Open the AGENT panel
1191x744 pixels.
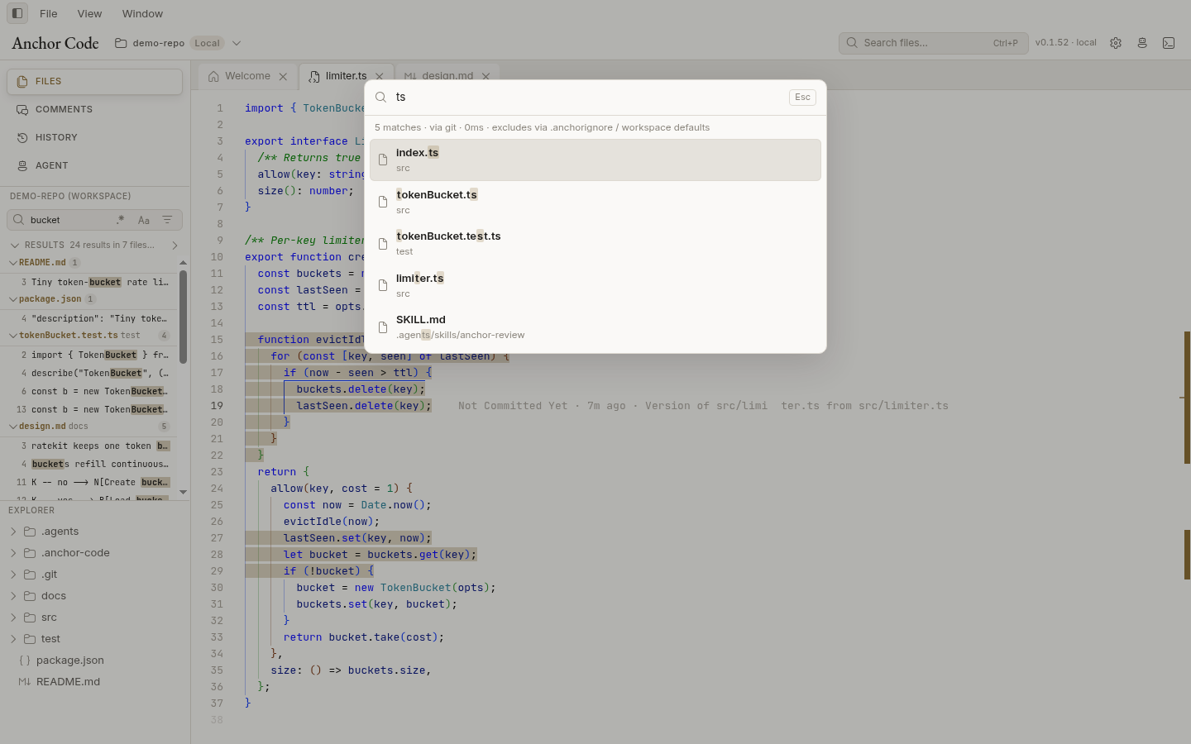coord(94,165)
